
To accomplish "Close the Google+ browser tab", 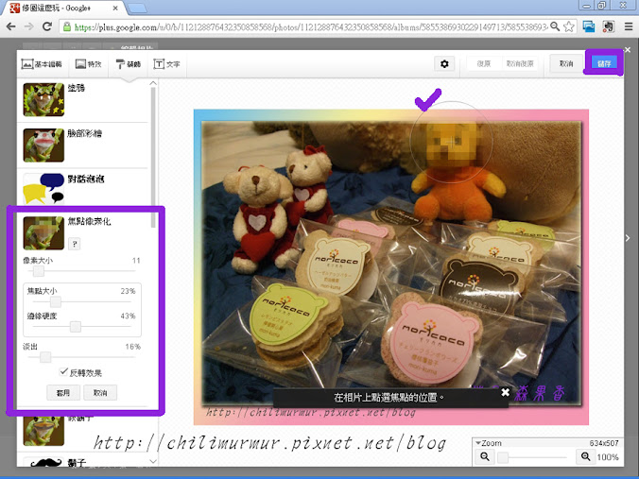I will pyautogui.click(x=115, y=8).
